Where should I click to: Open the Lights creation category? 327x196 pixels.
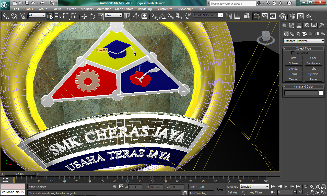(x=298, y=33)
